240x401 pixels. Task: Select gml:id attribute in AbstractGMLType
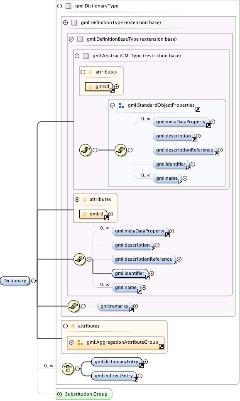(x=99, y=87)
